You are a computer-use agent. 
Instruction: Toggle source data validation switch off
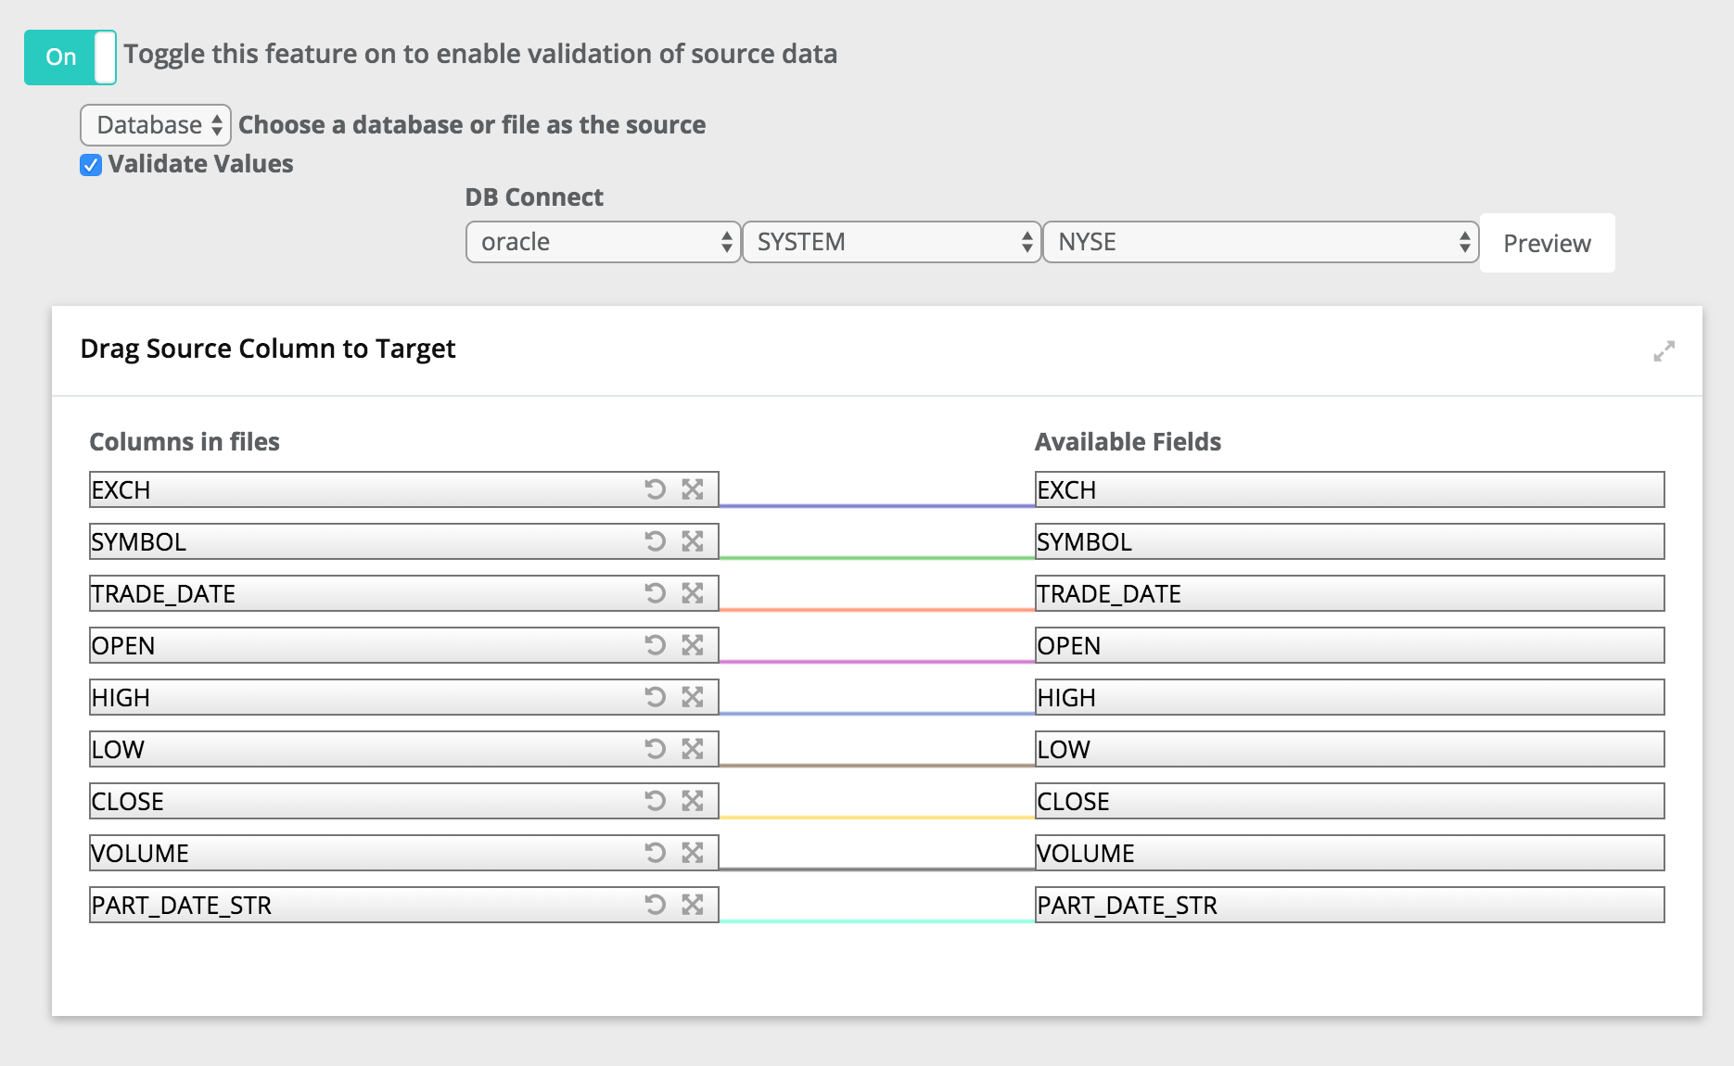tap(70, 57)
